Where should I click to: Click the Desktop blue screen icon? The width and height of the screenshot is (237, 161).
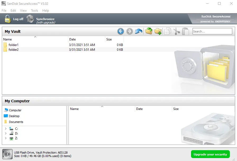tap(6, 116)
